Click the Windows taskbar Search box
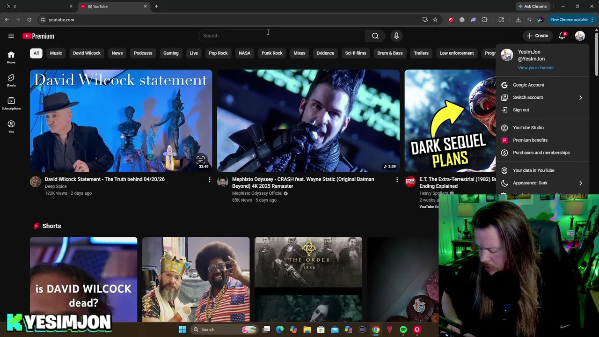This screenshot has height=337, width=599. coord(225,330)
